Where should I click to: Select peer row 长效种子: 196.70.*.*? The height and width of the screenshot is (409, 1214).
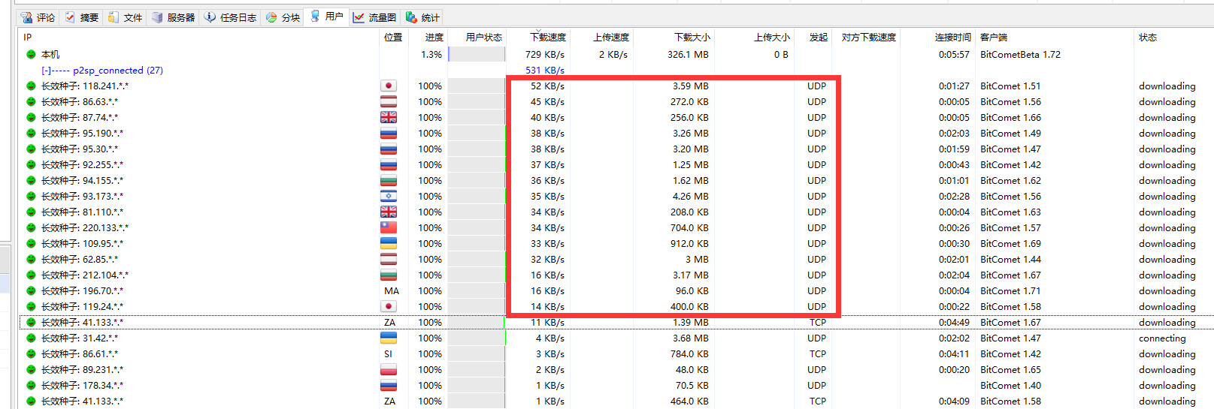[x=81, y=291]
